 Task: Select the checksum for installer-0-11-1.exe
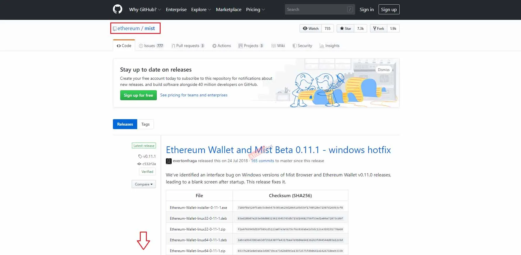coord(290,207)
